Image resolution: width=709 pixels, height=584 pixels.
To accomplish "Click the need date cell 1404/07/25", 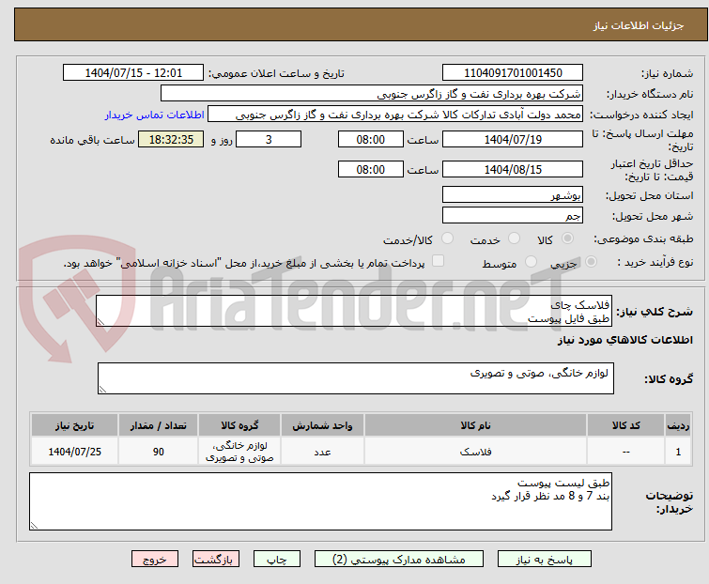I will point(74,452).
